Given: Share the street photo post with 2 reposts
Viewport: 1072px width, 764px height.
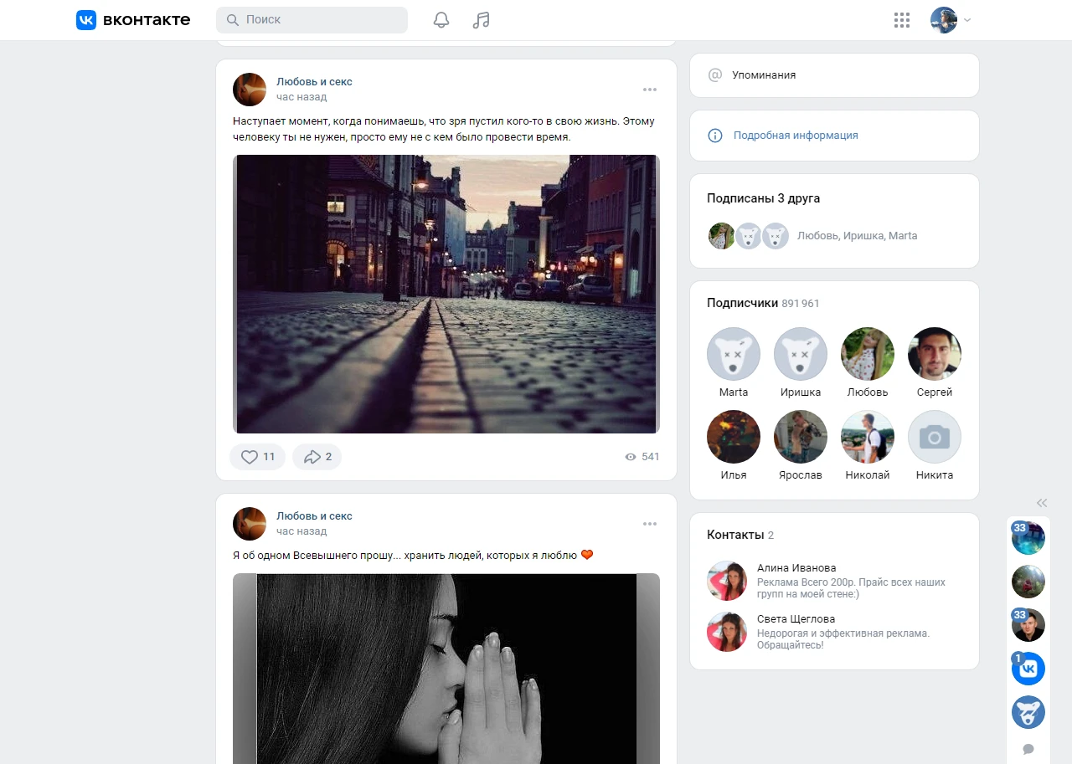Looking at the screenshot, I should coord(317,457).
